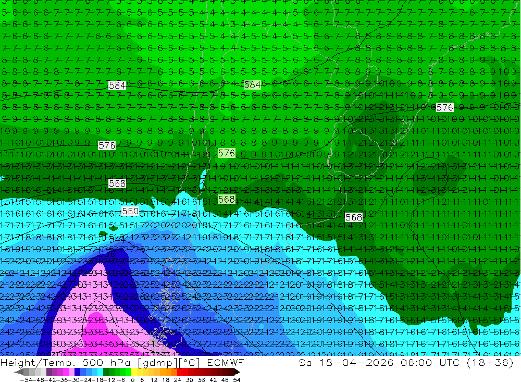Click the green-highlighted 584 contour label
The width and height of the screenshot is (521, 382).
click(252, 85)
